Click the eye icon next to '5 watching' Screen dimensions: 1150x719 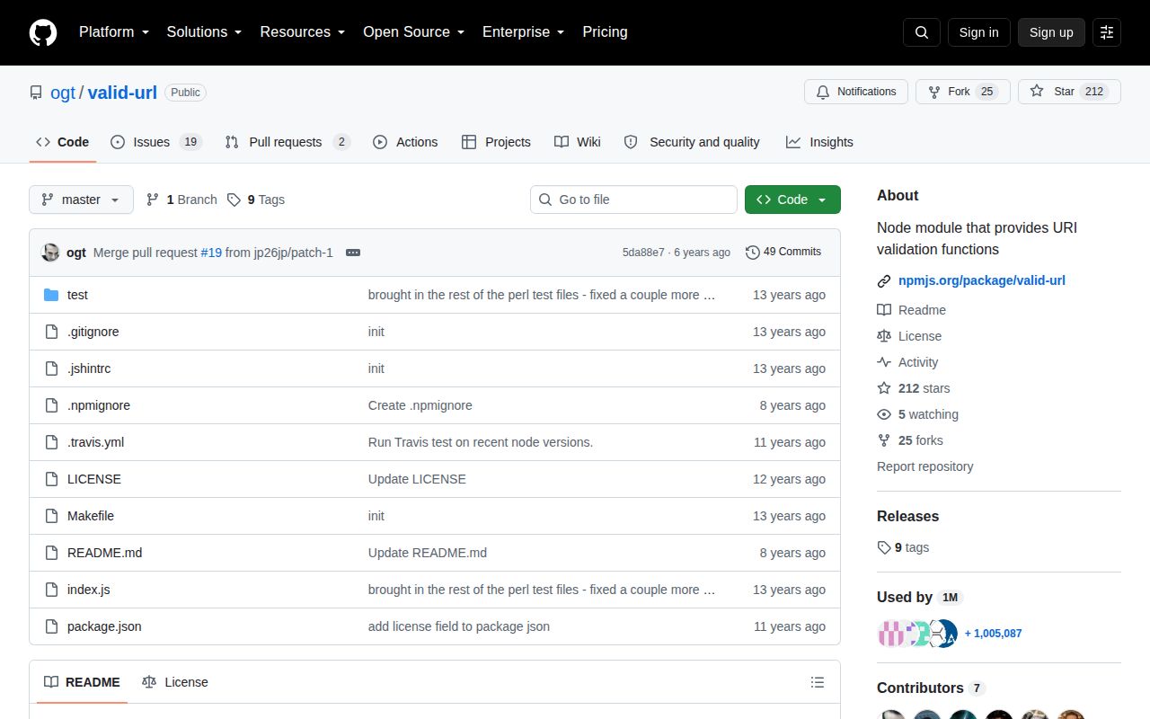pos(884,414)
